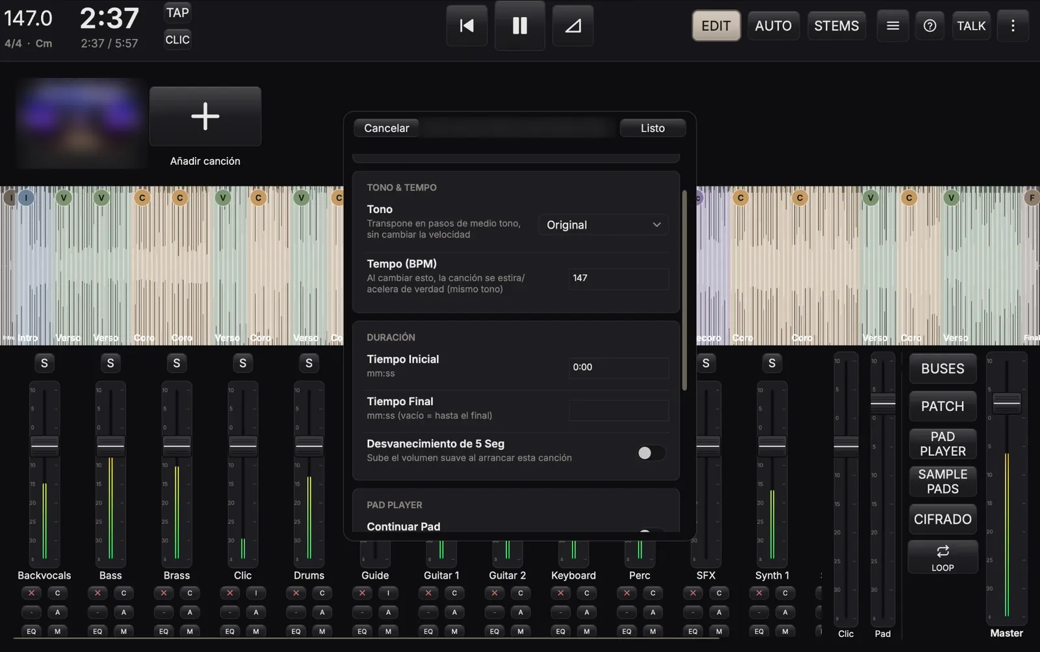Switch to EDIT mode
The image size is (1040, 652).
pyautogui.click(x=716, y=26)
